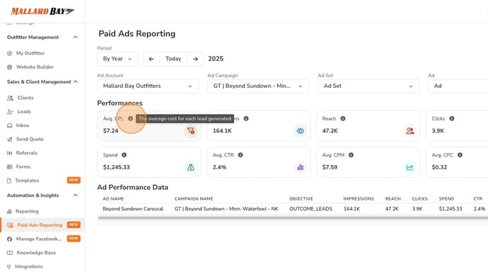Click the Reporting bar-chart icon
This screenshot has height=272, width=488.
click(9, 211)
